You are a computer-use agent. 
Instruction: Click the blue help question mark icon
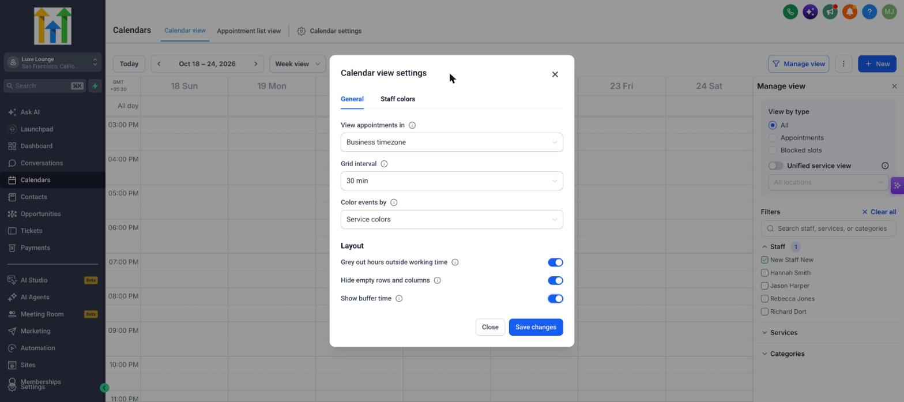point(869,12)
